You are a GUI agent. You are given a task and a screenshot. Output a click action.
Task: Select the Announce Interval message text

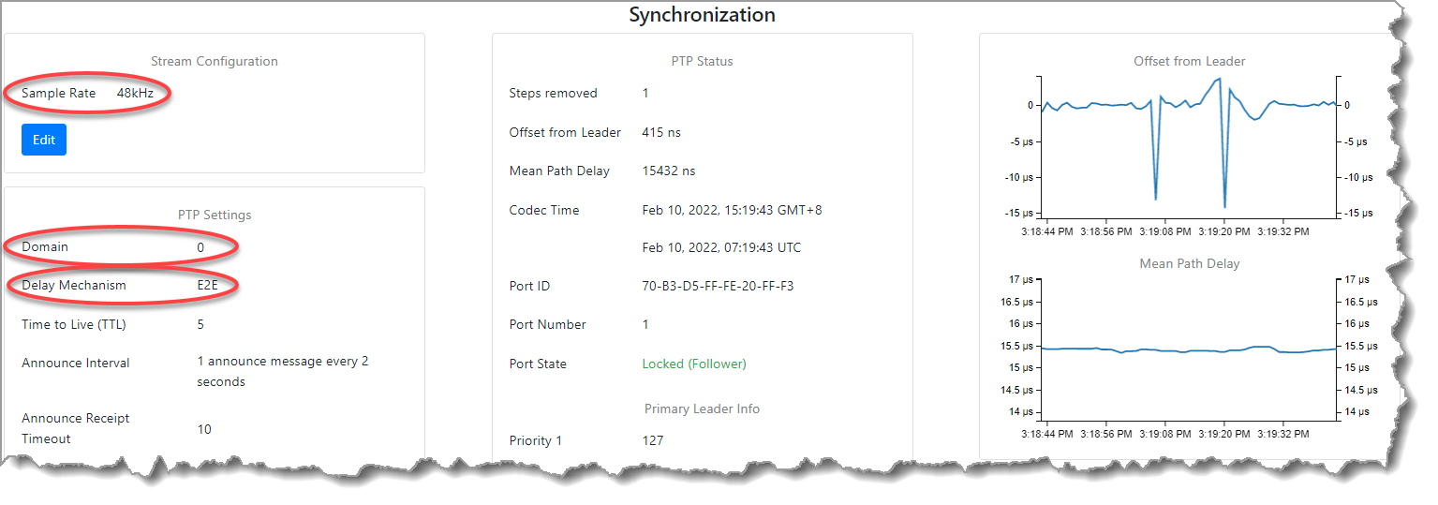[x=282, y=371]
